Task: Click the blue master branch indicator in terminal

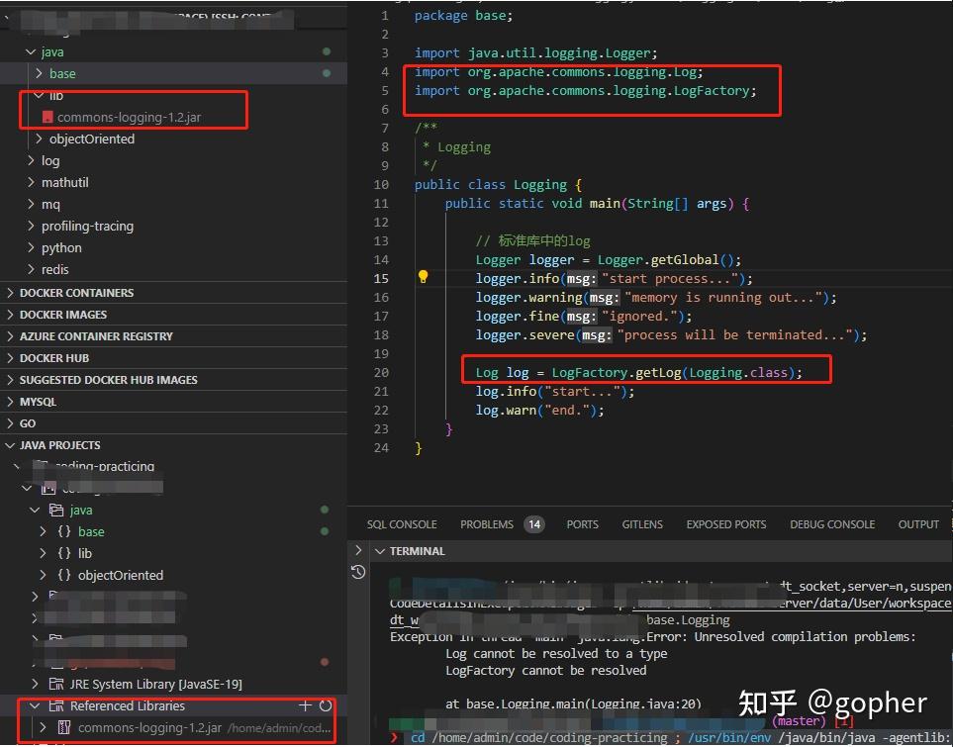Action: [x=797, y=720]
